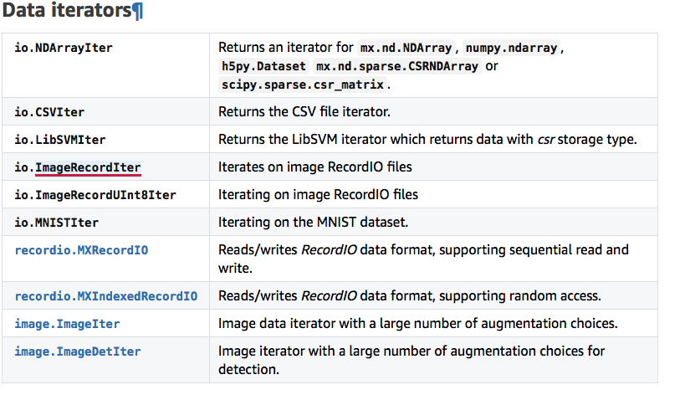This screenshot has width=690, height=395.
Task: Follow the recordio.MXRecordIO link
Action: pos(81,250)
